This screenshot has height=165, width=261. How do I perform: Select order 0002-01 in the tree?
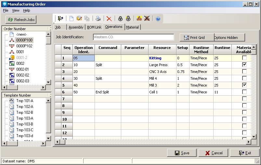tap(22, 69)
